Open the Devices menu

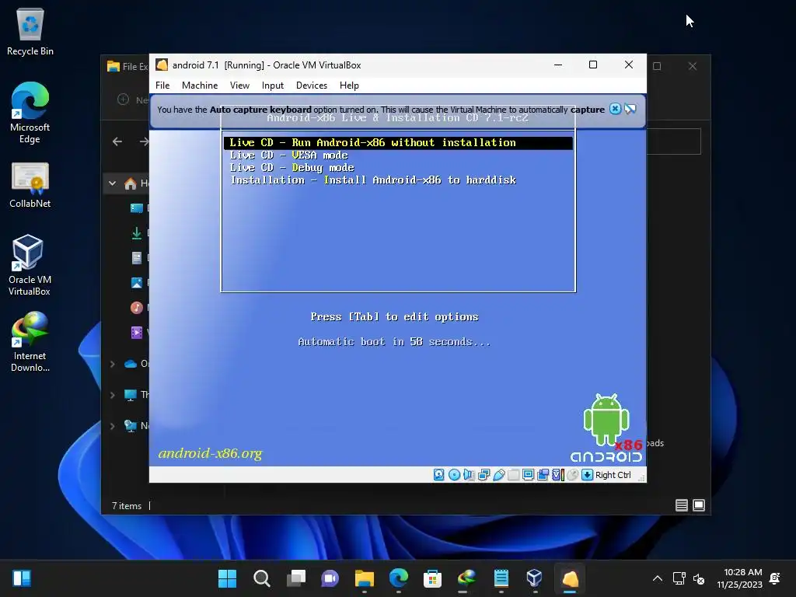311,86
